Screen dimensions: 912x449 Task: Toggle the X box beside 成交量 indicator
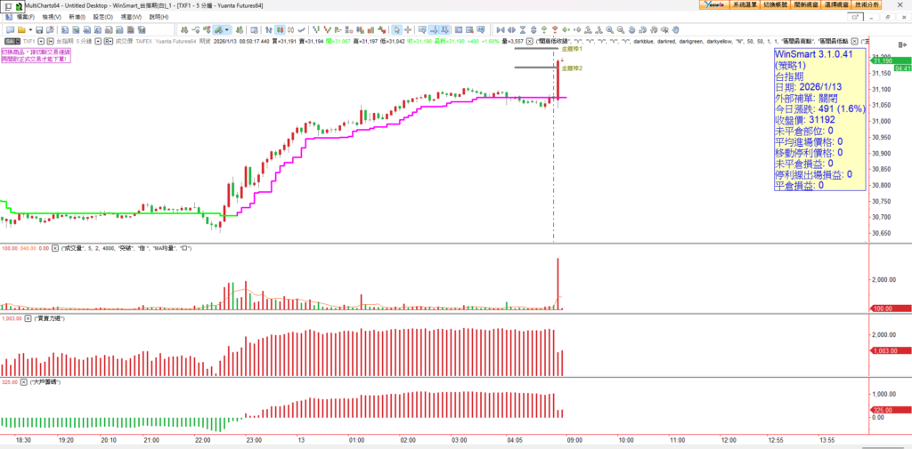tap(54, 248)
